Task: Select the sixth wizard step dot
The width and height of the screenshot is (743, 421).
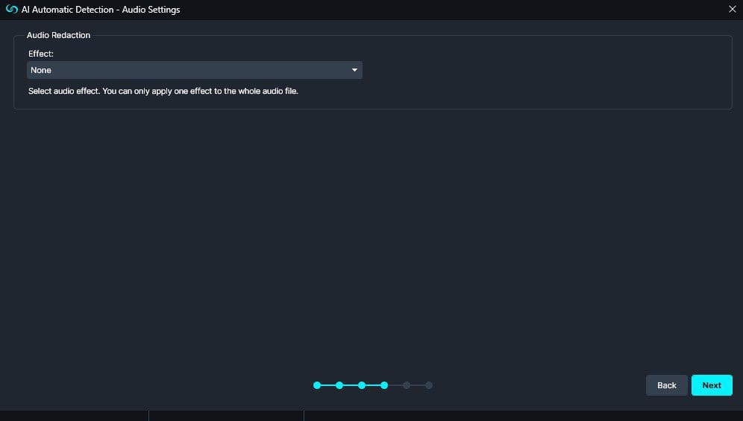Action: click(429, 385)
